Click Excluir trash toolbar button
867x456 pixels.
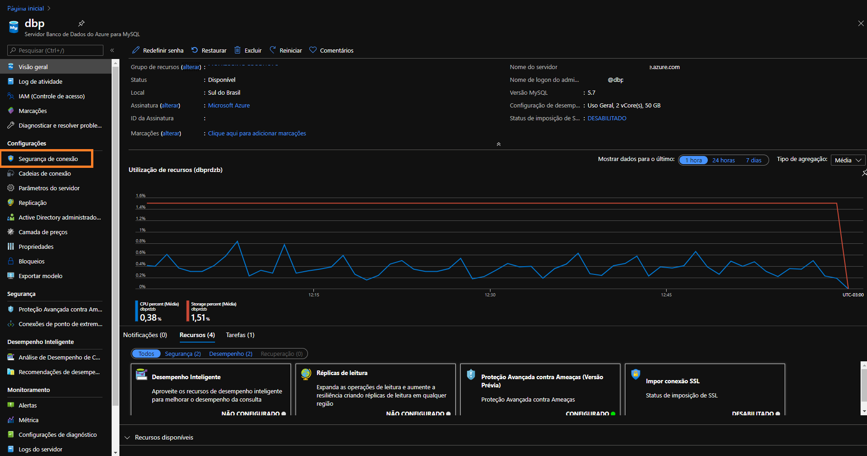point(248,50)
